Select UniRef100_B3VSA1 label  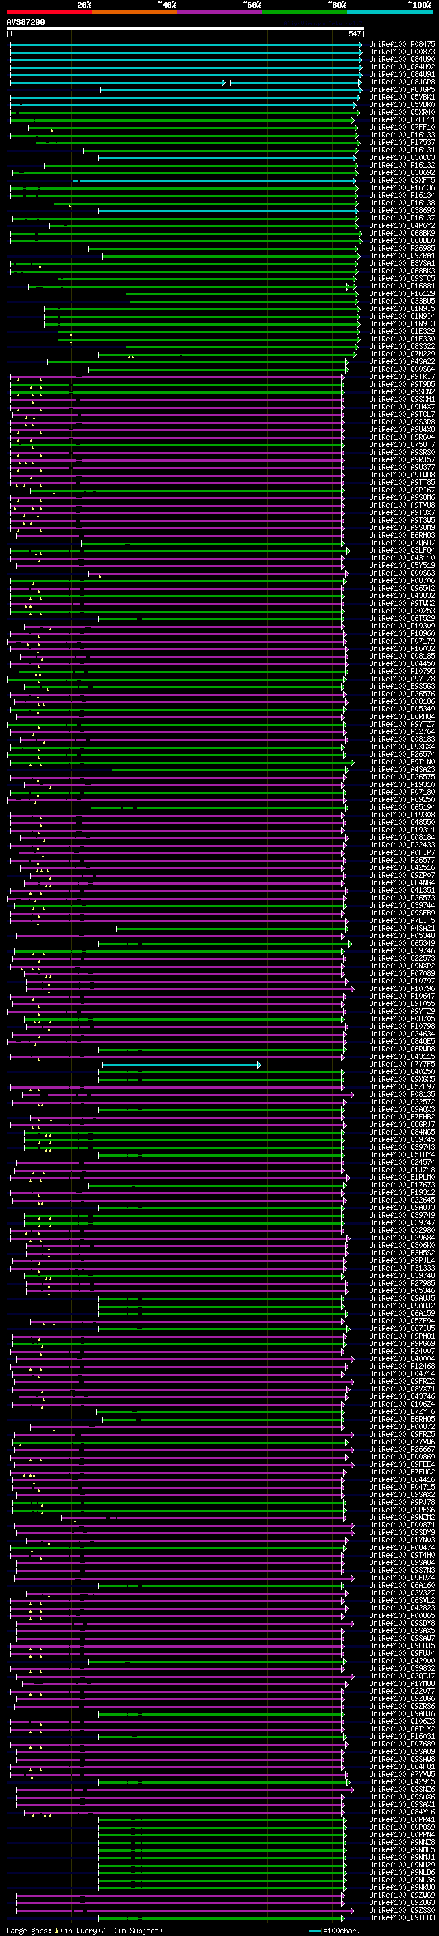coord(402,263)
